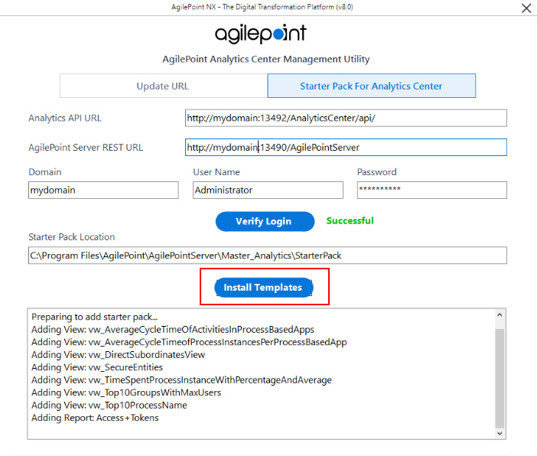
Task: Click the 'User Name' label text
Action: (x=216, y=172)
